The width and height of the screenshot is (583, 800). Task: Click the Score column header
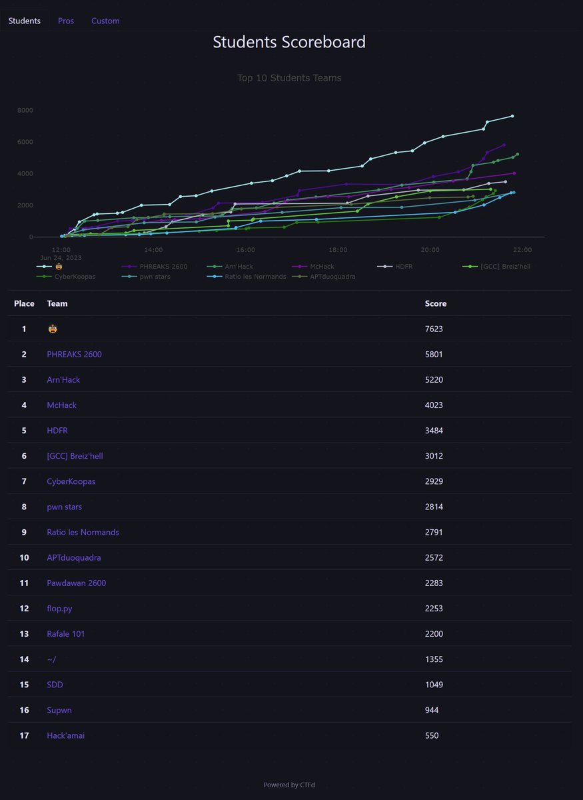click(x=436, y=303)
